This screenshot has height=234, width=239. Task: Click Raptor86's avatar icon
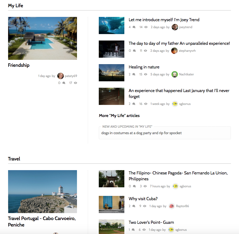pos(172,206)
